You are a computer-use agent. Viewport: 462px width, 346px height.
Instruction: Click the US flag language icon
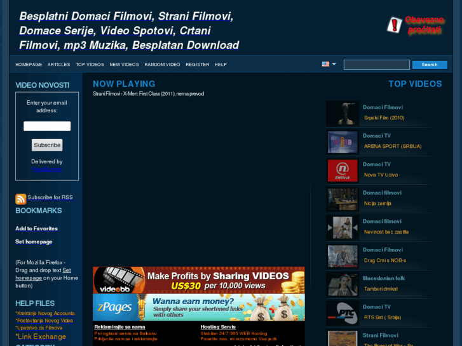[x=325, y=64]
